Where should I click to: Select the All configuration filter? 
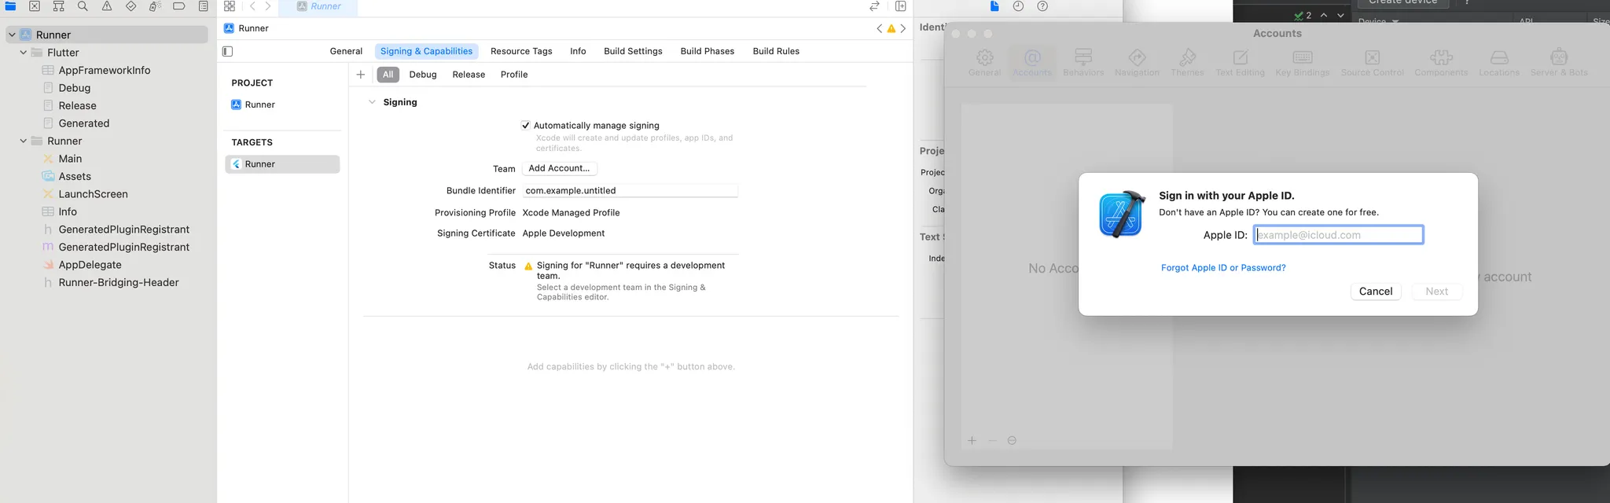pyautogui.click(x=388, y=75)
